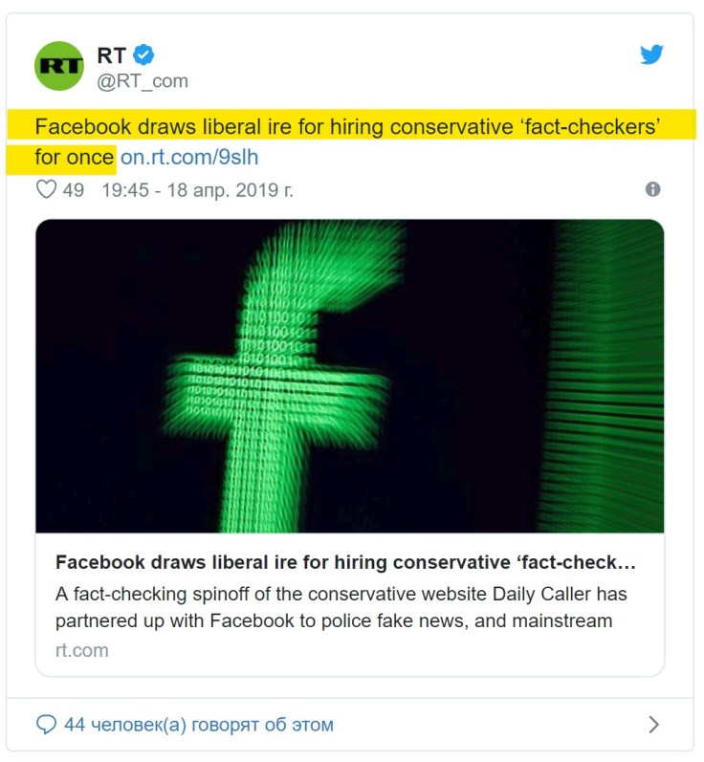This screenshot has height=762, width=704.
Task: Open the on.rt.com/9slh link
Action: (189, 157)
